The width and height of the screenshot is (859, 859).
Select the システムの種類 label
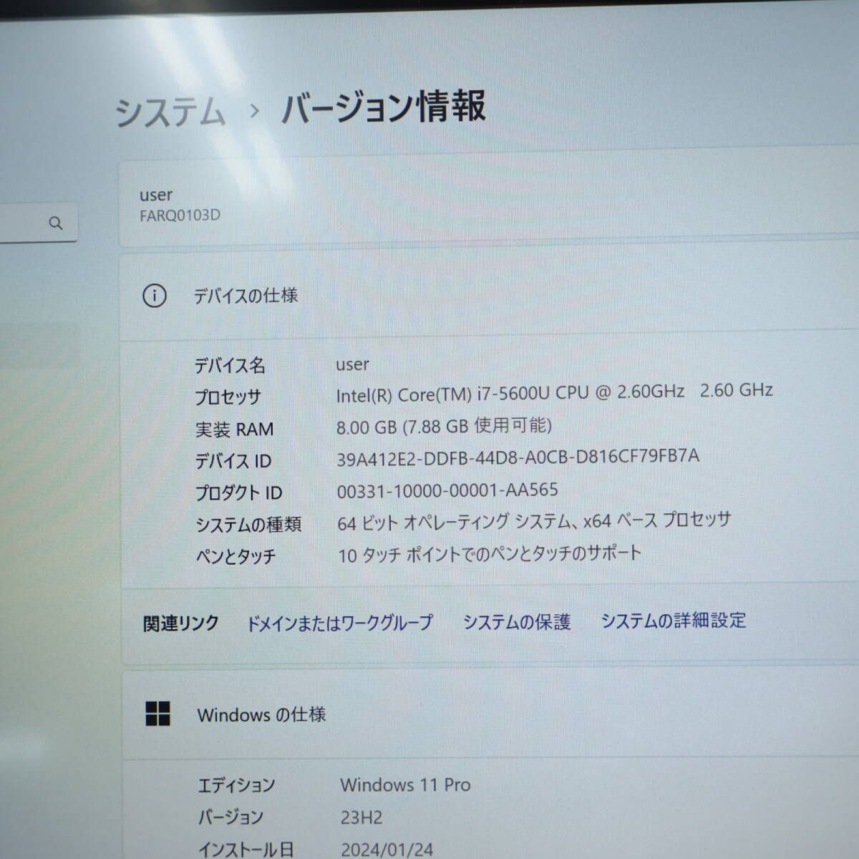coord(248,525)
